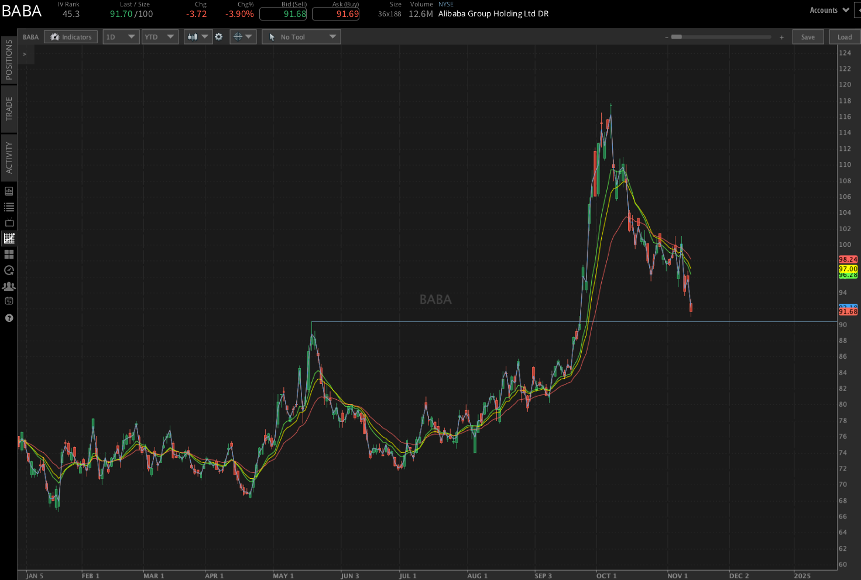Image resolution: width=861 pixels, height=580 pixels.
Task: Open the video/TV panel icon
Action: 8,222
